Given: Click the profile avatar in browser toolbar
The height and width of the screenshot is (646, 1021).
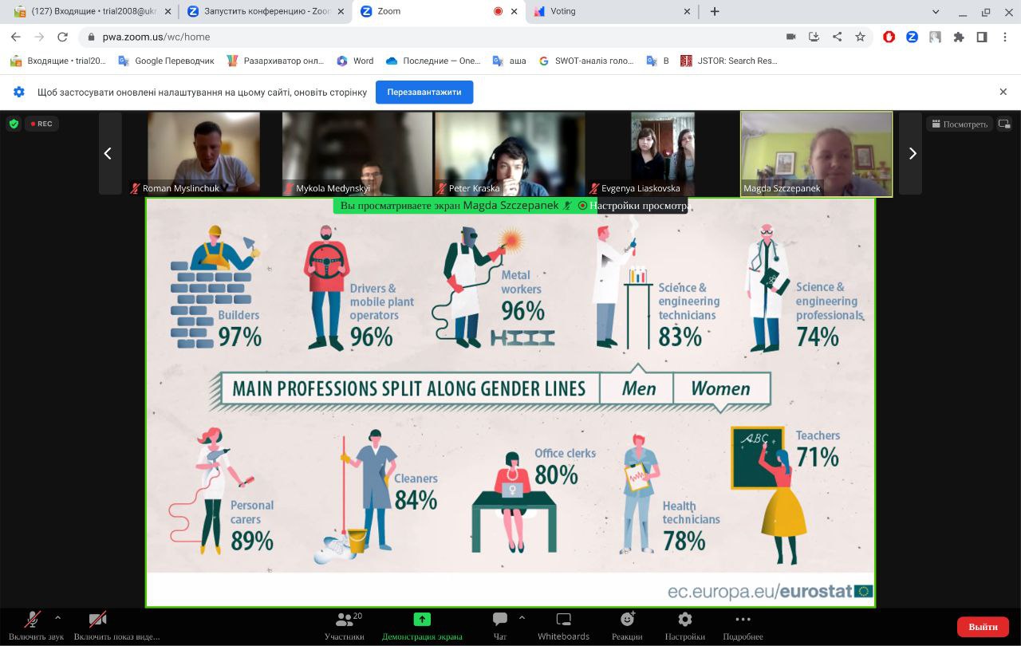Looking at the screenshot, I should 935,37.
